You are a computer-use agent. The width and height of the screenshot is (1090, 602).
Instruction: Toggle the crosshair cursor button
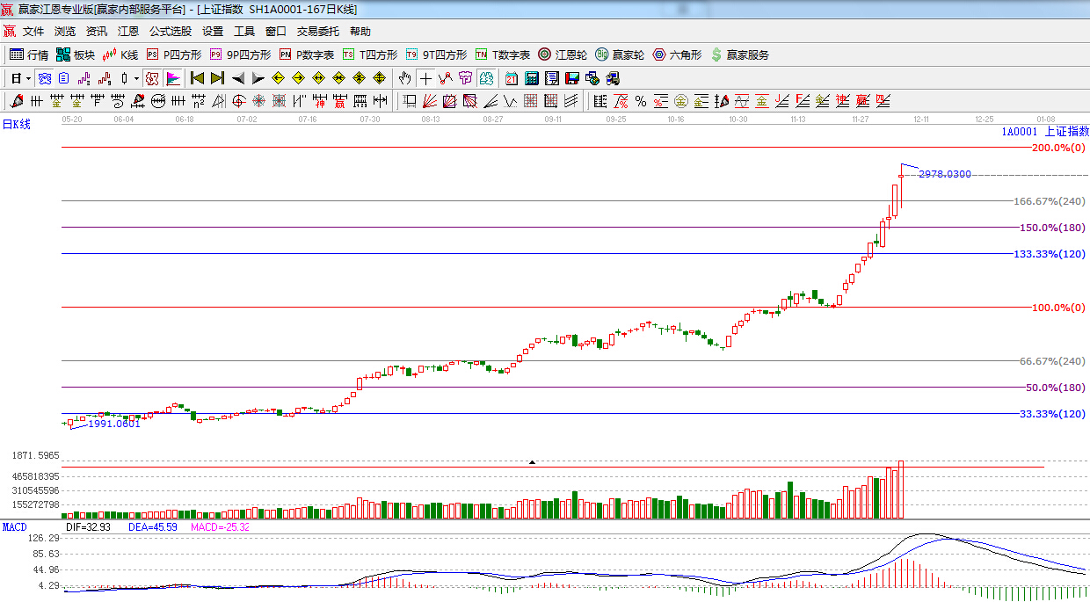click(x=425, y=78)
